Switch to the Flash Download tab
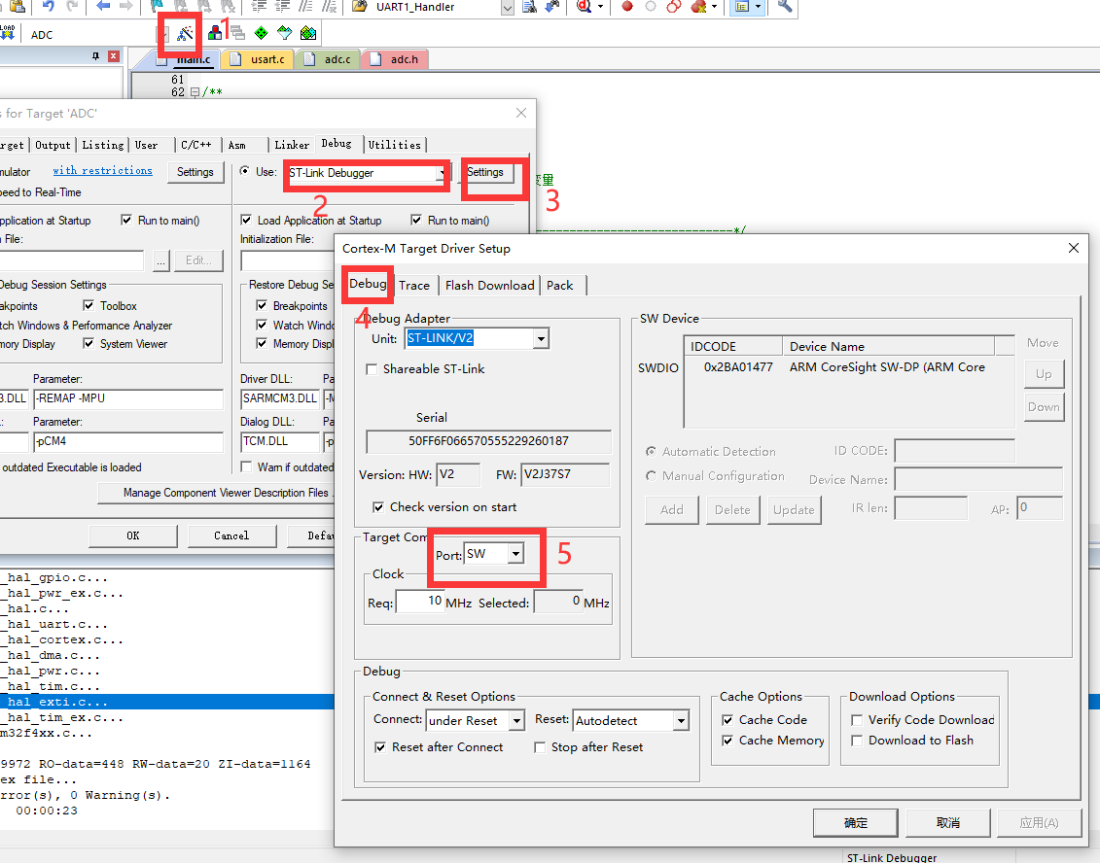 pos(489,286)
